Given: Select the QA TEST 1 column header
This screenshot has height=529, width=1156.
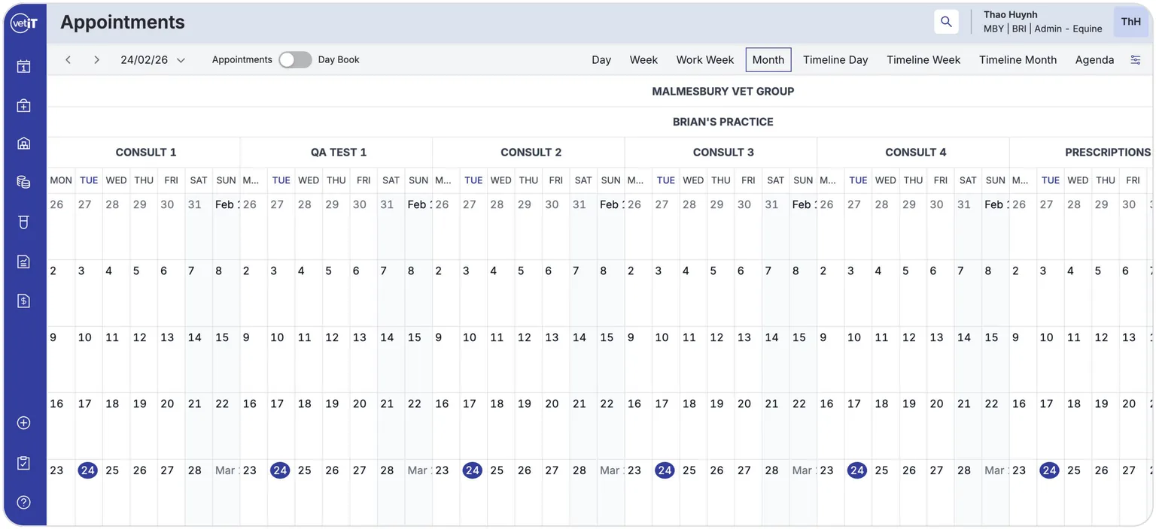Looking at the screenshot, I should (339, 153).
